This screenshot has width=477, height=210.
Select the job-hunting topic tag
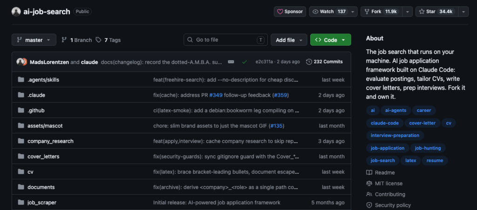coord(428,148)
